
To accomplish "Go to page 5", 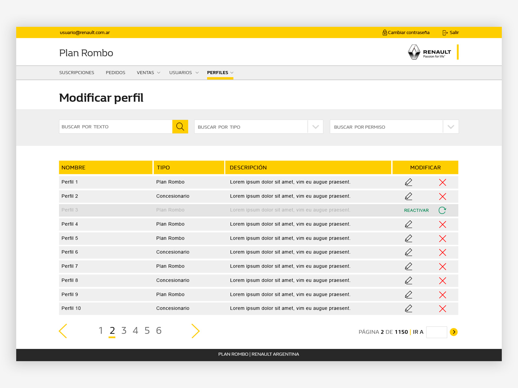I will (147, 330).
